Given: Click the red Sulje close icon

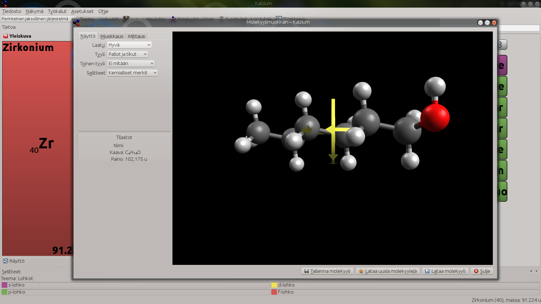Looking at the screenshot, I should tap(476, 271).
